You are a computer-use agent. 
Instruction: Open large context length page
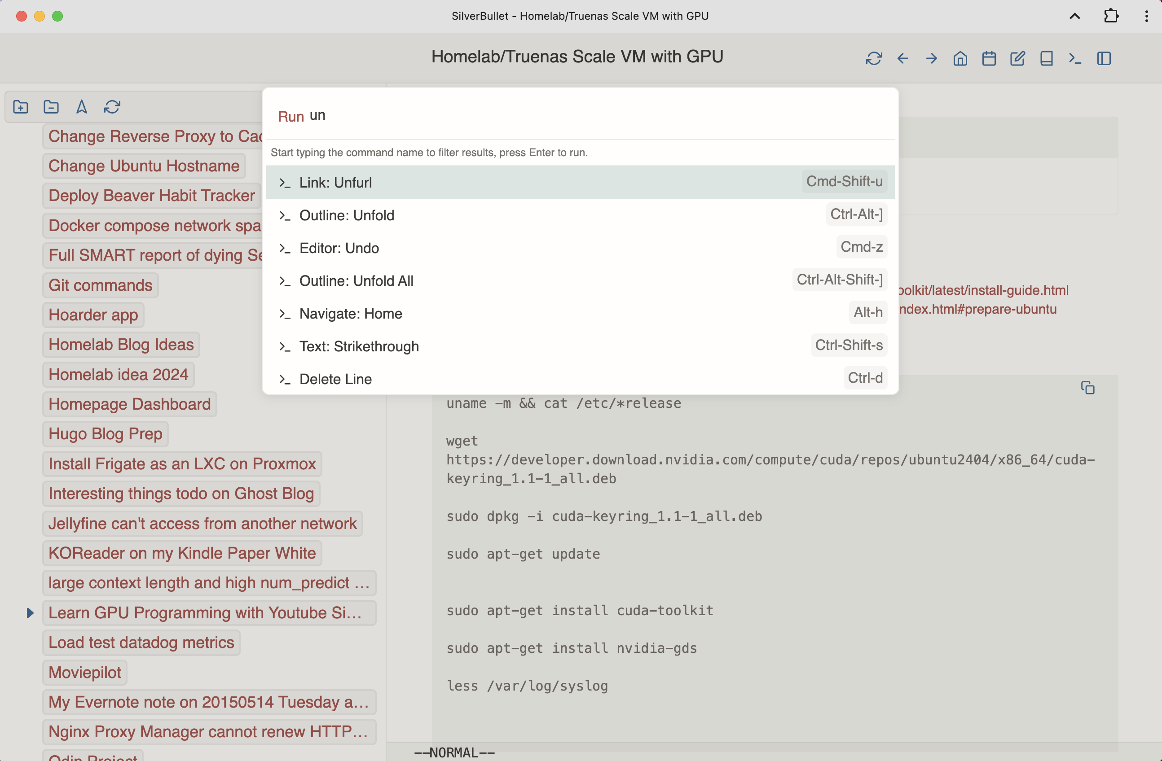209,582
